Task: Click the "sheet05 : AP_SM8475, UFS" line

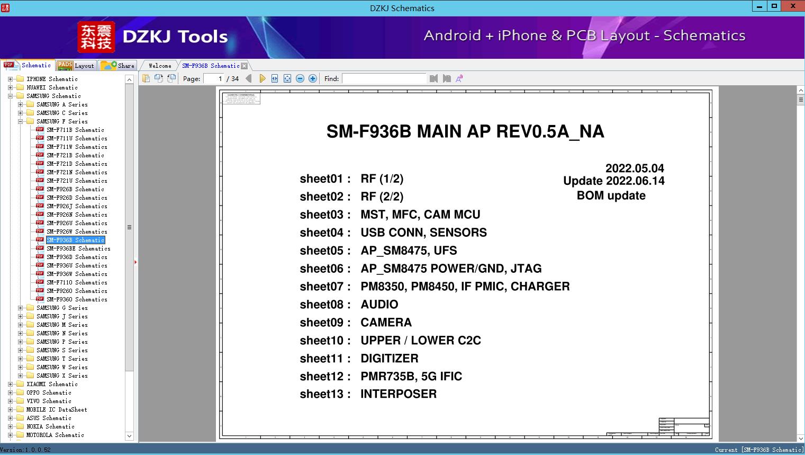Action: tap(378, 251)
